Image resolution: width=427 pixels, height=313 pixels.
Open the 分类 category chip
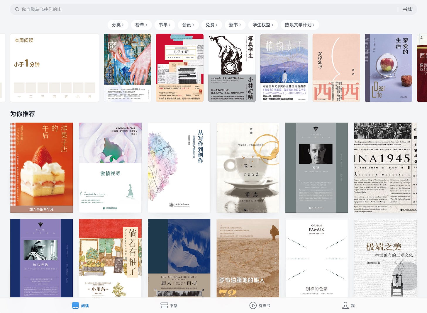[118, 25]
